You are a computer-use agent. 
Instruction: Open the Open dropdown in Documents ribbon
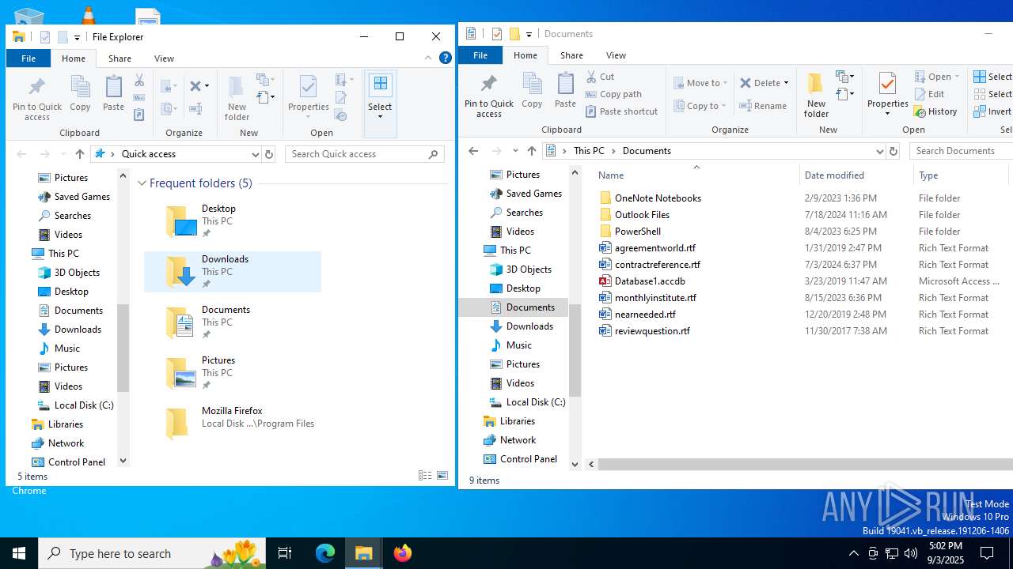click(937, 77)
